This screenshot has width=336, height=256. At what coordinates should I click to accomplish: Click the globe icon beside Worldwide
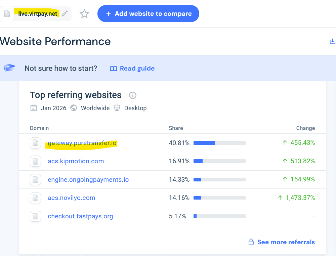(74, 108)
